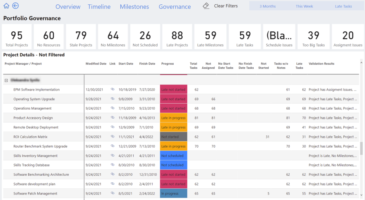This screenshot has width=365, height=200.
Task: Open link icon for Product Accessory Design
Action: tap(113, 117)
